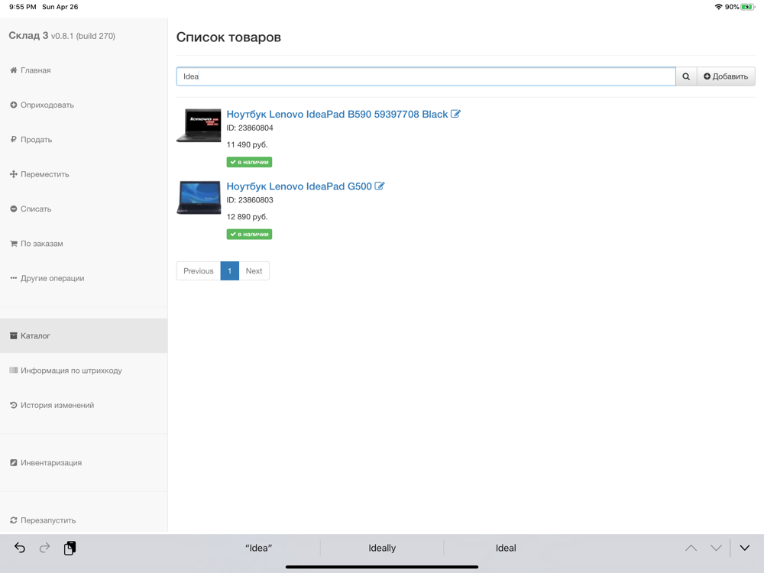This screenshot has width=764, height=573.
Task: Click the в наличии badge for B590
Action: coord(249,162)
